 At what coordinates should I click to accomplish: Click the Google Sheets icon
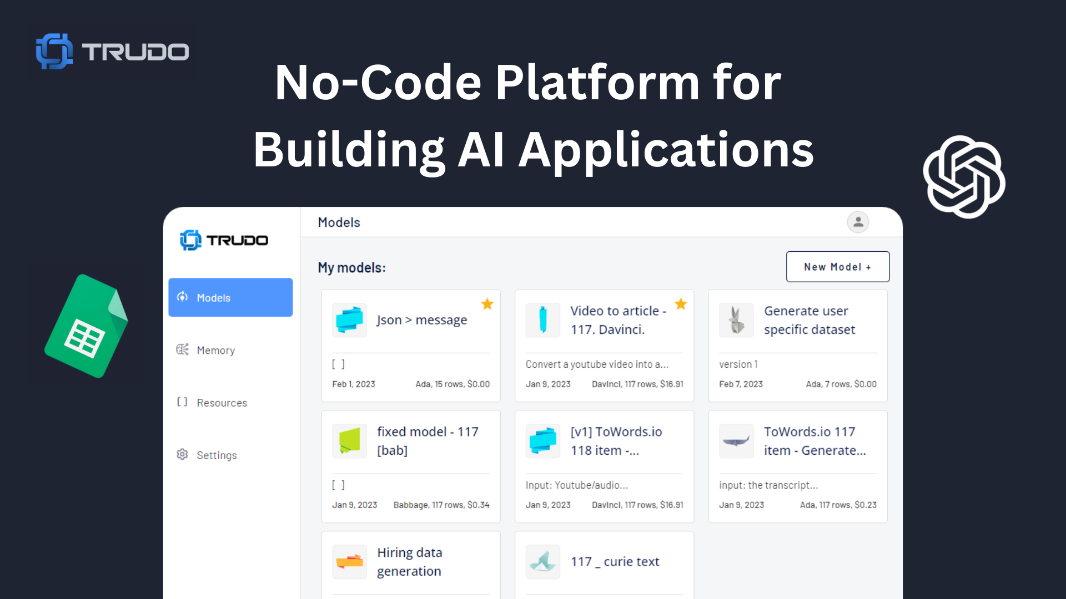point(87,326)
